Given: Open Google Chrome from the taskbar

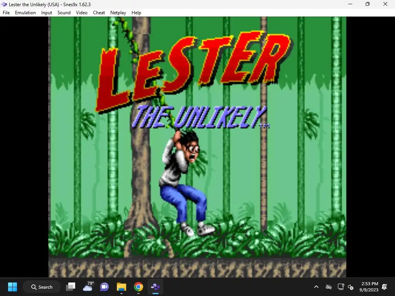Looking at the screenshot, I should pyautogui.click(x=138, y=287).
